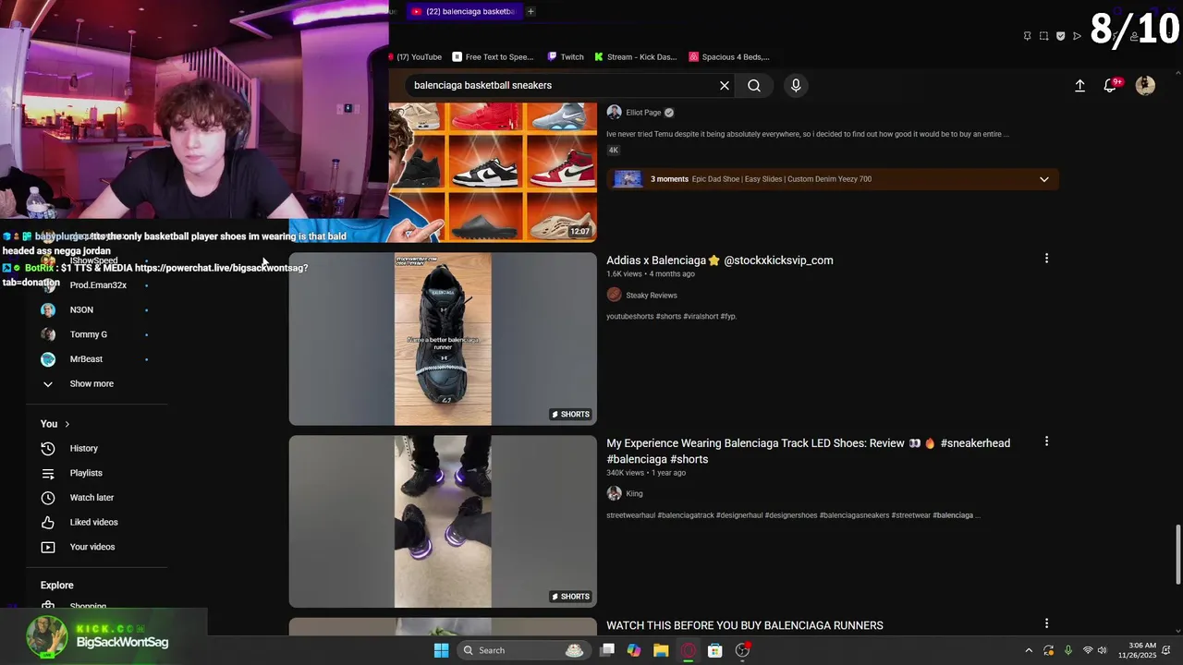Open the Twitch bookmark

[x=566, y=56]
